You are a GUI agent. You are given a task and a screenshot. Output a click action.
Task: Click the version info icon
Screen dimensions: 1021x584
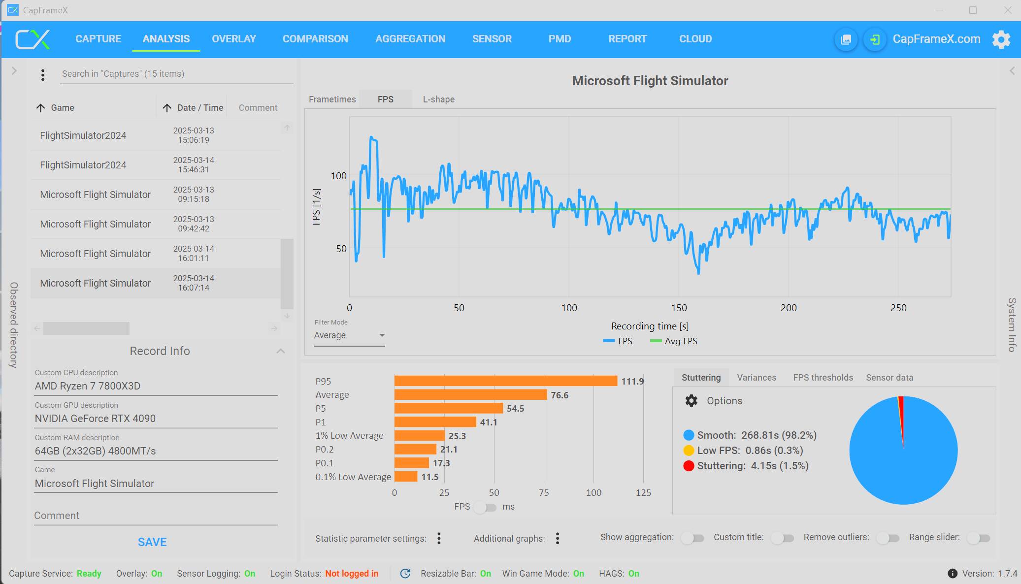(x=953, y=573)
